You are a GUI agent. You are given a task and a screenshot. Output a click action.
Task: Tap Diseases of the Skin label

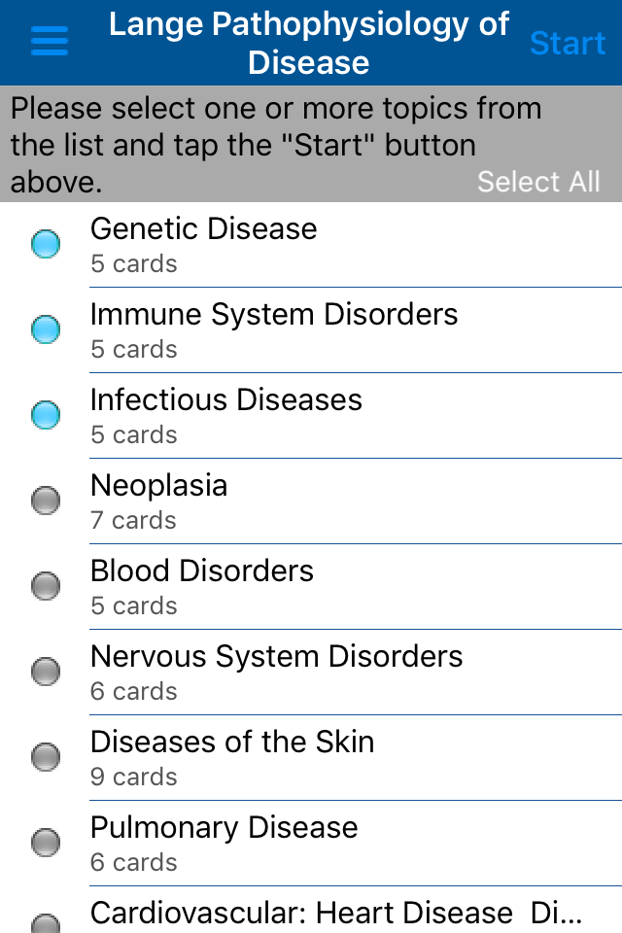pos(232,743)
